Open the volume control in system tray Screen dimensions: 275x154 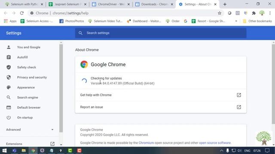[239, 151]
